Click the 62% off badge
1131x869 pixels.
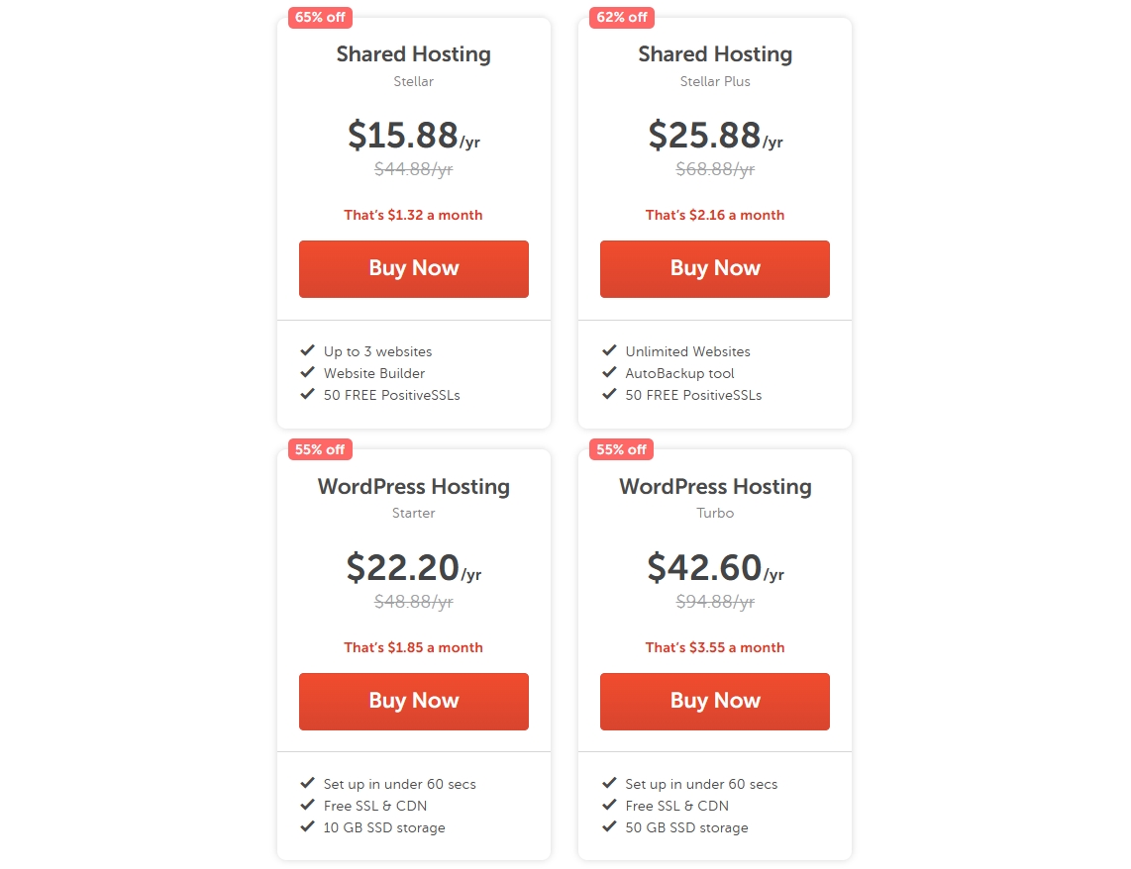[x=621, y=17]
